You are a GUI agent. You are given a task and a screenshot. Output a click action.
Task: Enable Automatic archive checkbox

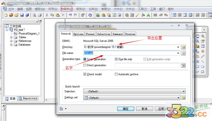pos(116,74)
